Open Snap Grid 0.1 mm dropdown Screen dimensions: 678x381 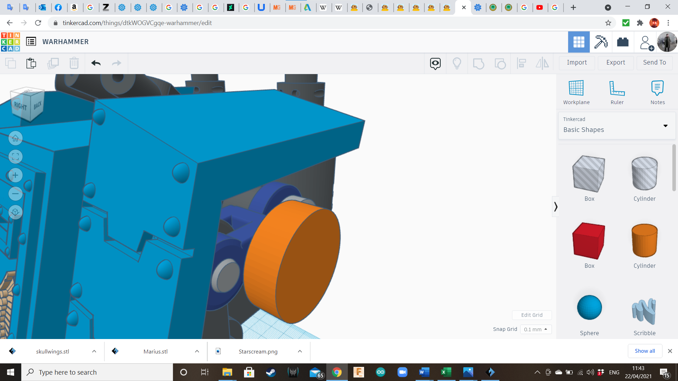coord(535,329)
